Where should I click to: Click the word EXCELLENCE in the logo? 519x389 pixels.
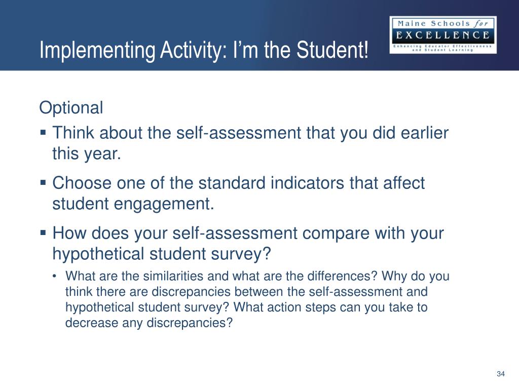pyautogui.click(x=442, y=35)
